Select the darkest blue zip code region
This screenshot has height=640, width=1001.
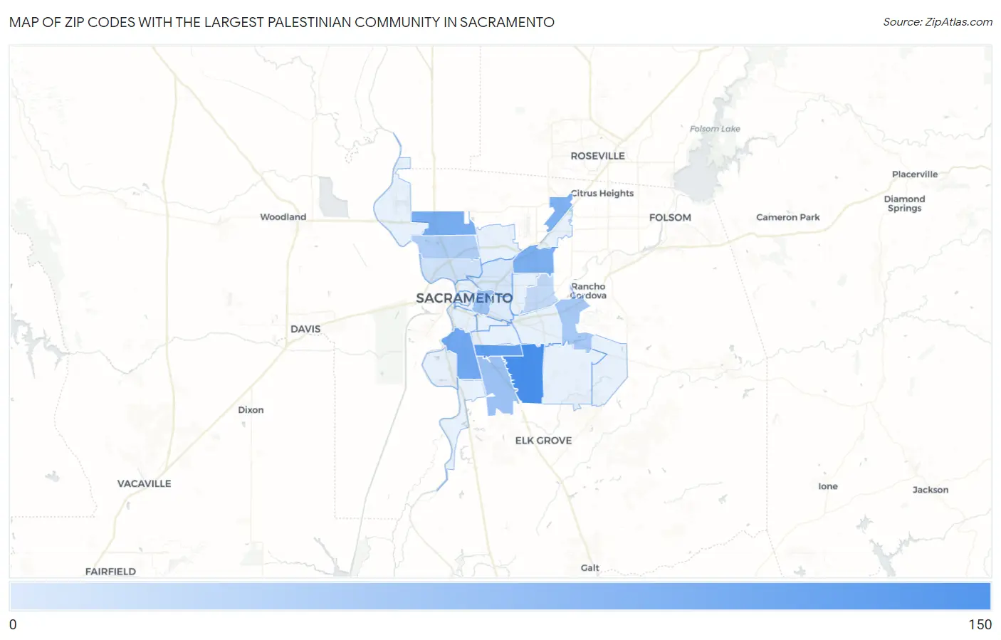click(528, 376)
